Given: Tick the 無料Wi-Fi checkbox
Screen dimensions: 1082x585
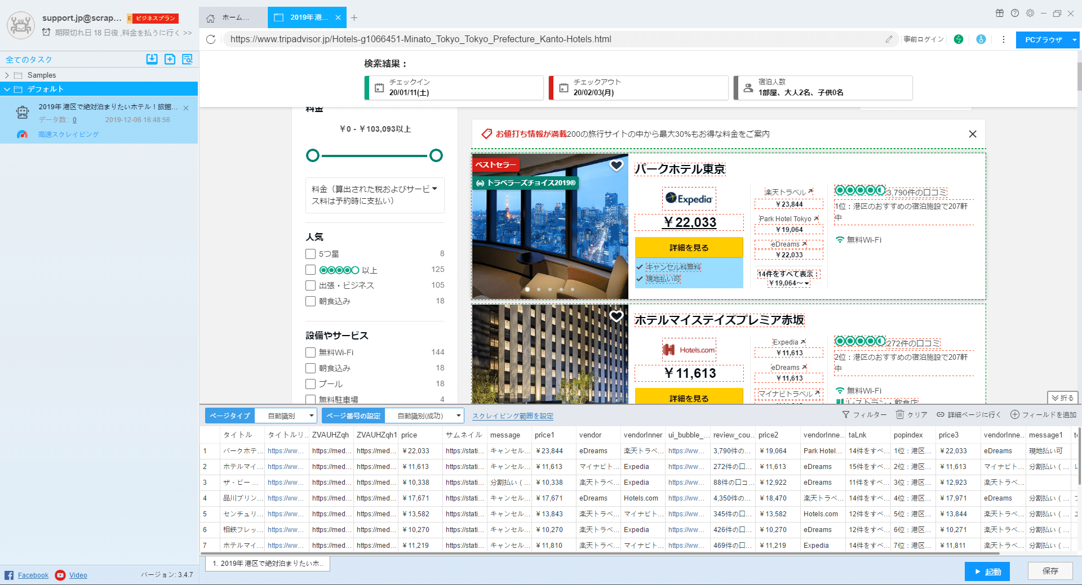Looking at the screenshot, I should click(311, 352).
